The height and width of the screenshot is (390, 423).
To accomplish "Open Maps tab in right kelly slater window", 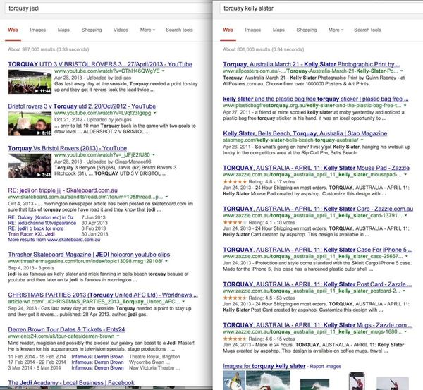I will 278,30.
